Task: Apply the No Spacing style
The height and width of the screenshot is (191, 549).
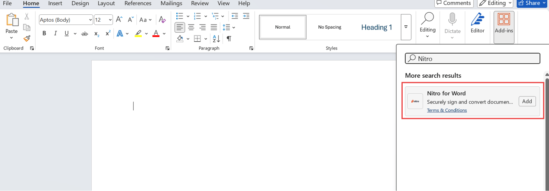Action: (330, 27)
